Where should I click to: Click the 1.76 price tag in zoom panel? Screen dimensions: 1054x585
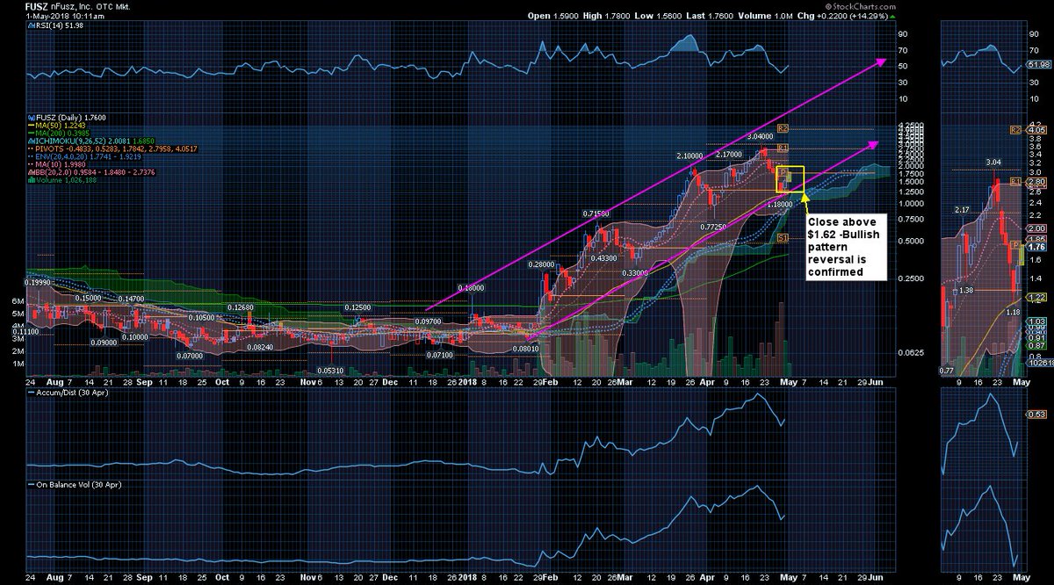(1036, 246)
